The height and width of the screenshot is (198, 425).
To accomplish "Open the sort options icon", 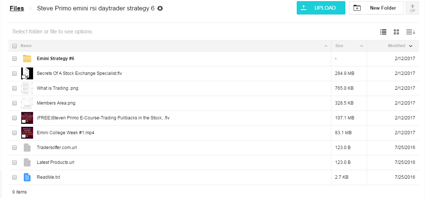I will tap(410, 32).
